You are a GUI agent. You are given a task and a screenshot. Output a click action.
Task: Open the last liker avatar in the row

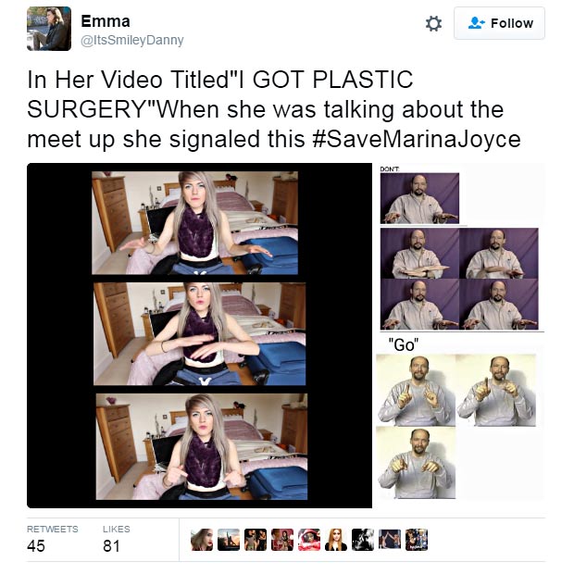[x=417, y=540]
